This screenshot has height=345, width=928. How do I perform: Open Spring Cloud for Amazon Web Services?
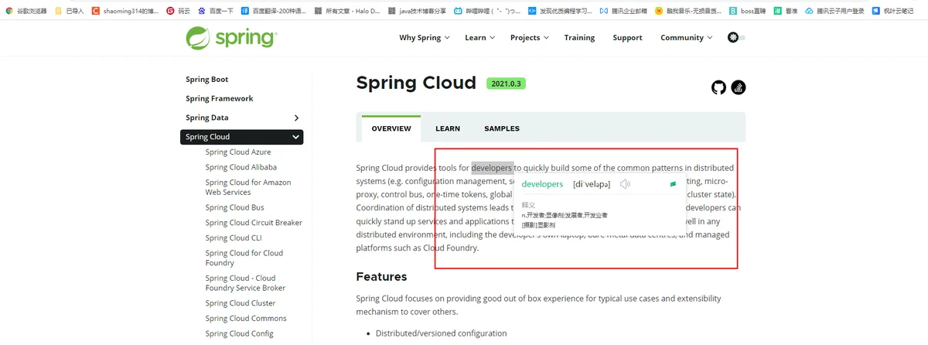click(248, 187)
